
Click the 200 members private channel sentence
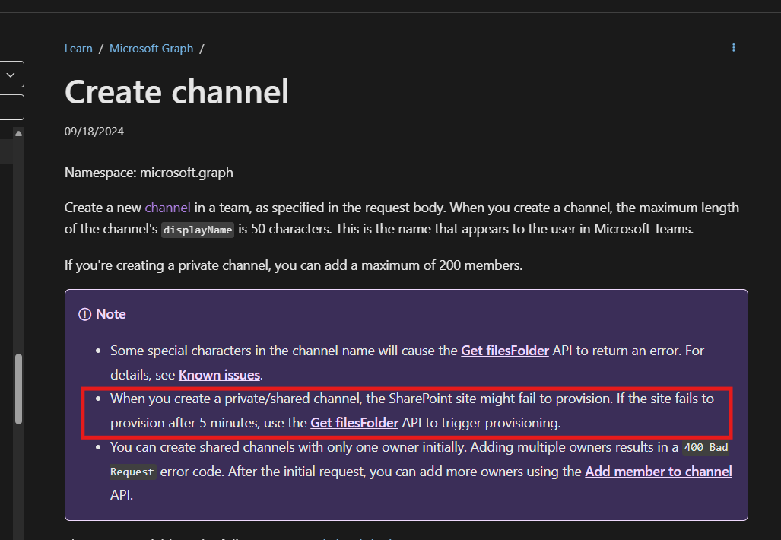[294, 265]
